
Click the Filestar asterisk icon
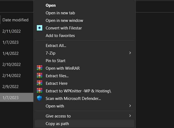pyautogui.click(x=40, y=28)
